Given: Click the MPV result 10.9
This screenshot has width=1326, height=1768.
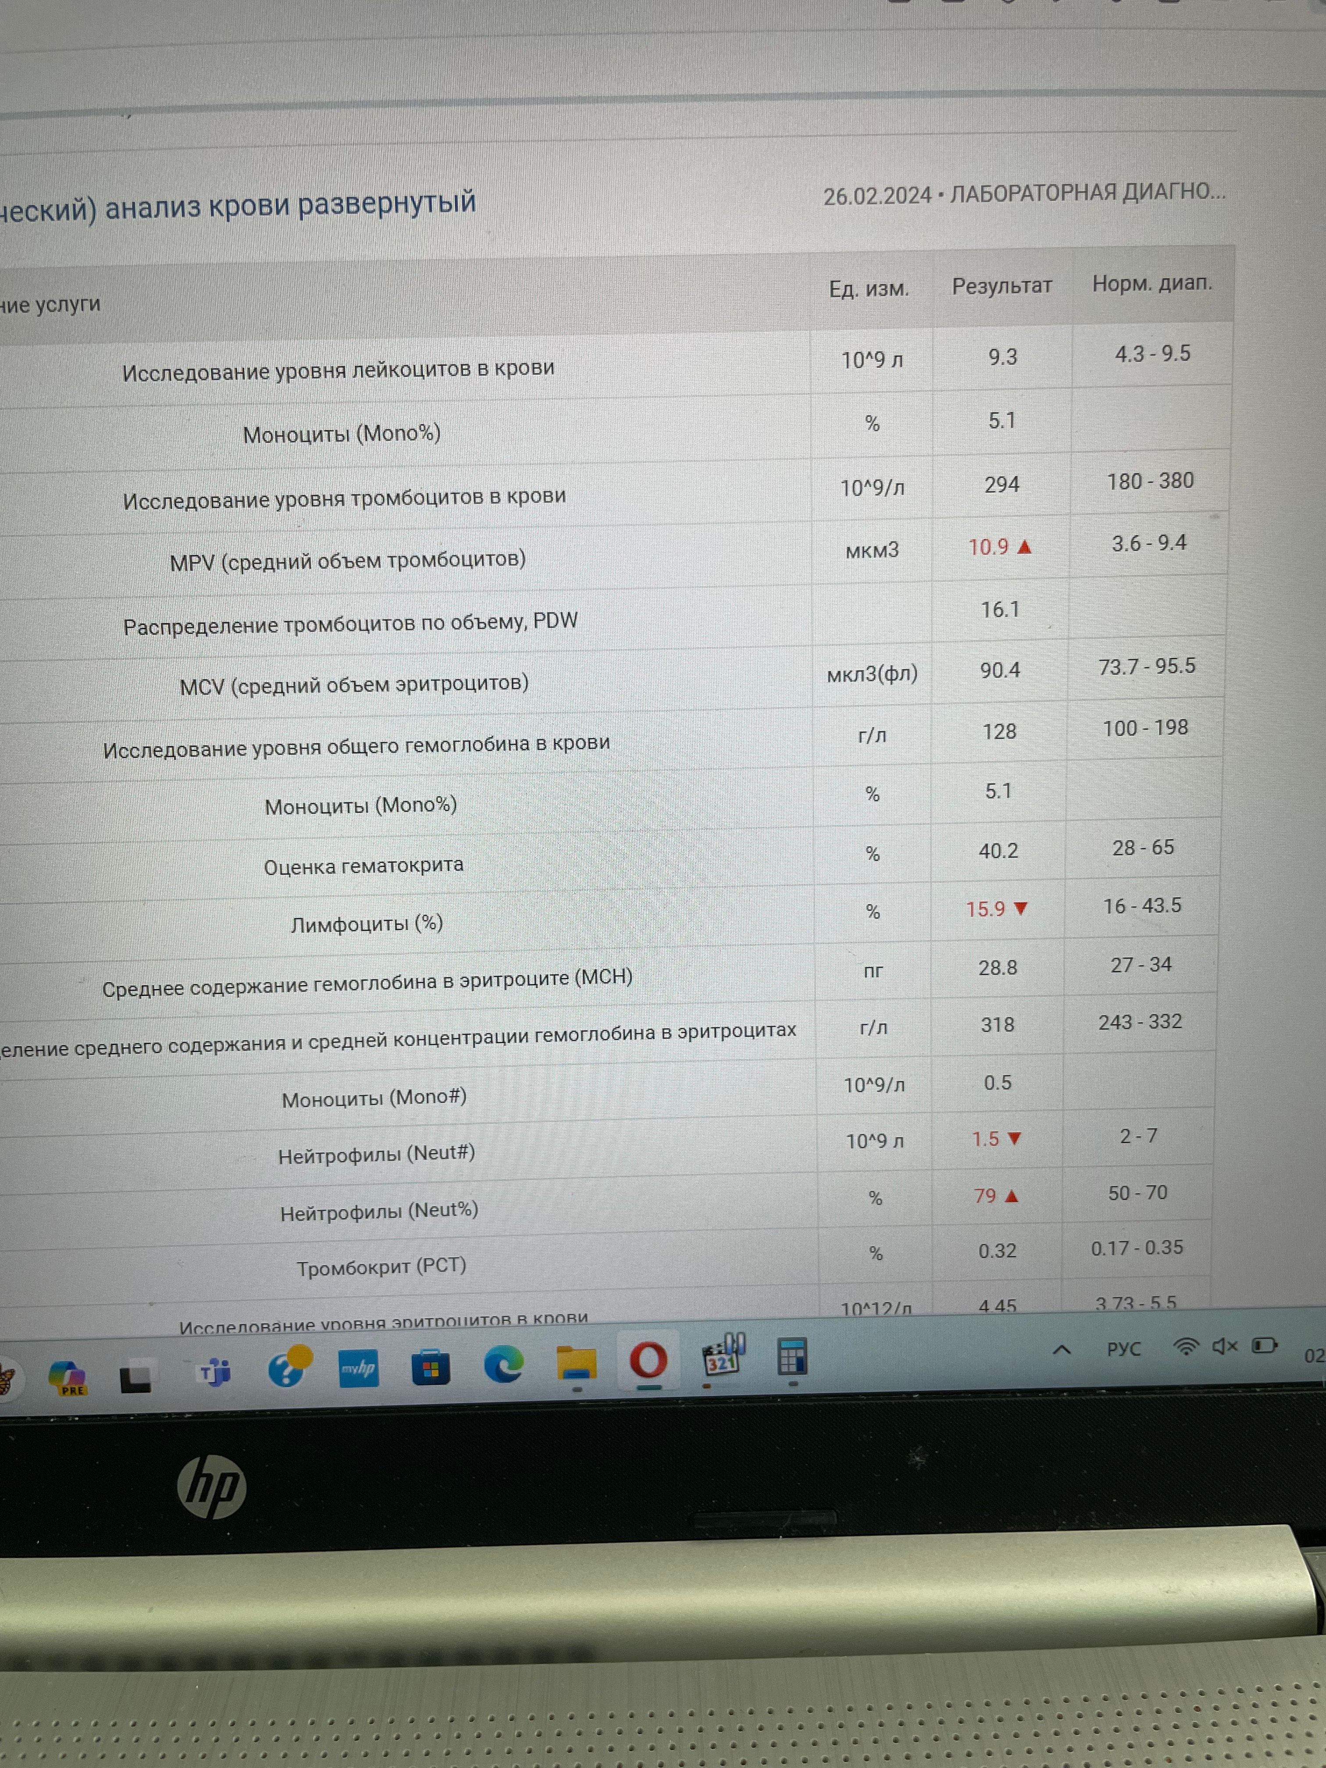Looking at the screenshot, I should click(989, 547).
